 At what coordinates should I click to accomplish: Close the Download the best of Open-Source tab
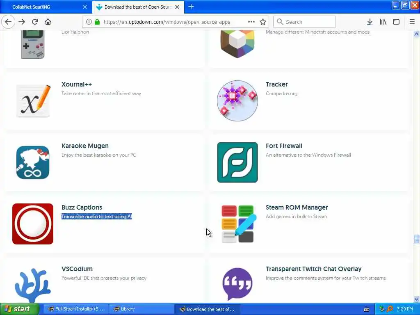pos(177,7)
